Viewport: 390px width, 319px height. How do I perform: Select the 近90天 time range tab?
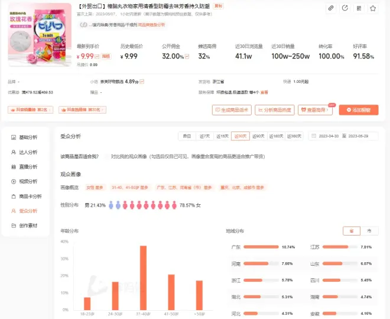pos(258,136)
